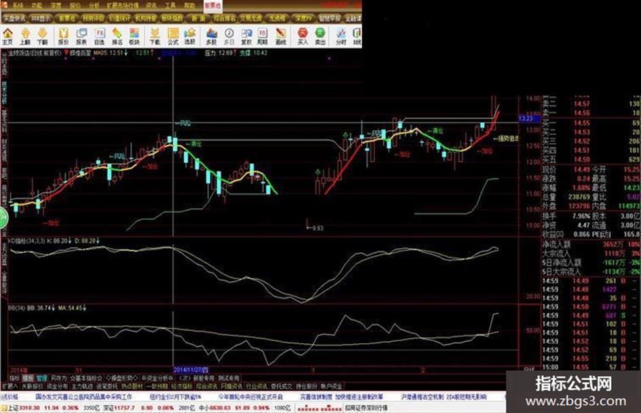Click the 另存为 save-as tab
Viewport: 641px width, 413px height.
pos(58,378)
